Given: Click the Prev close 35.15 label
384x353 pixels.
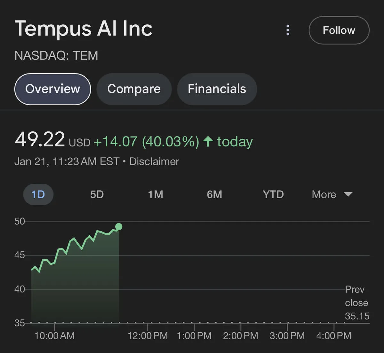Looking at the screenshot, I should point(356,303).
